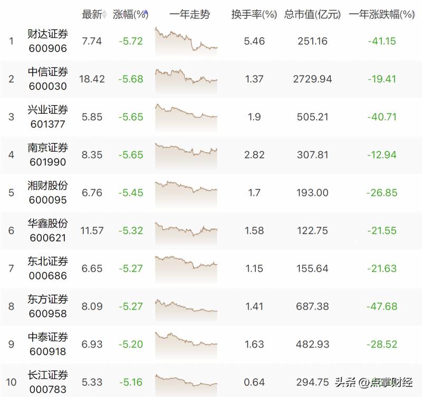Screen dimensions: 422x397
Task: Select market cap 505.21
Action: [312, 117]
